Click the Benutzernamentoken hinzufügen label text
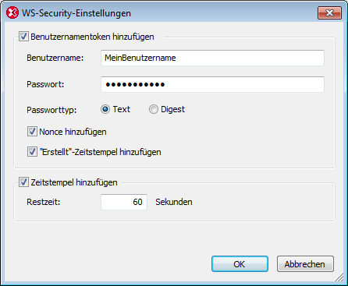348x286 pixels. [92, 37]
